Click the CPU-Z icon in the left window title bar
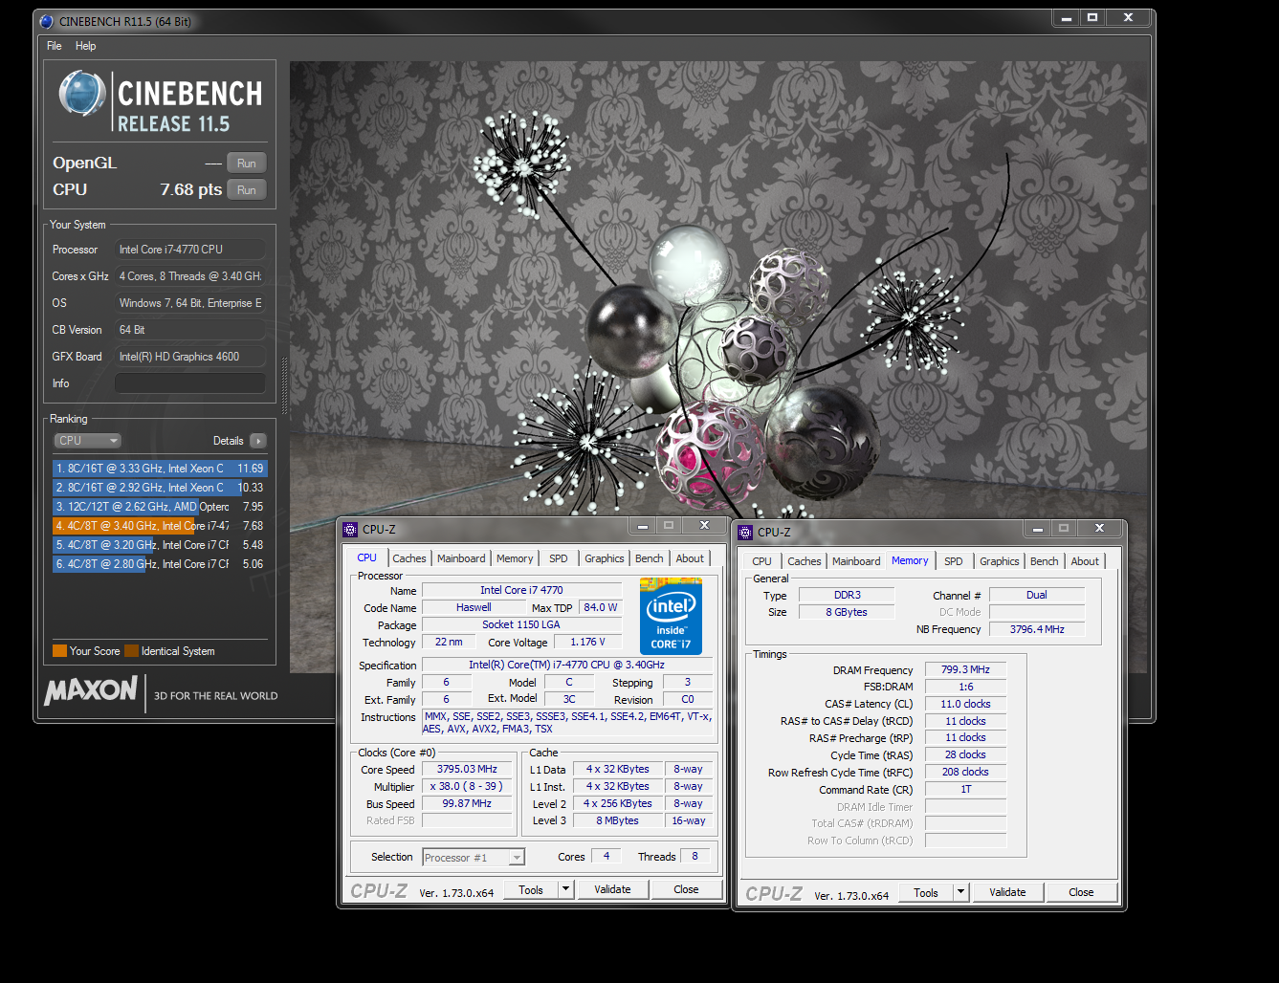Image resolution: width=1279 pixels, height=983 pixels. click(x=350, y=529)
